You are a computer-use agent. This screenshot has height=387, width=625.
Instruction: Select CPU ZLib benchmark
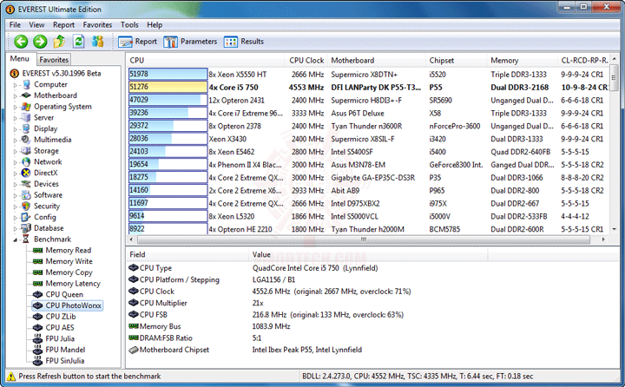click(x=61, y=317)
